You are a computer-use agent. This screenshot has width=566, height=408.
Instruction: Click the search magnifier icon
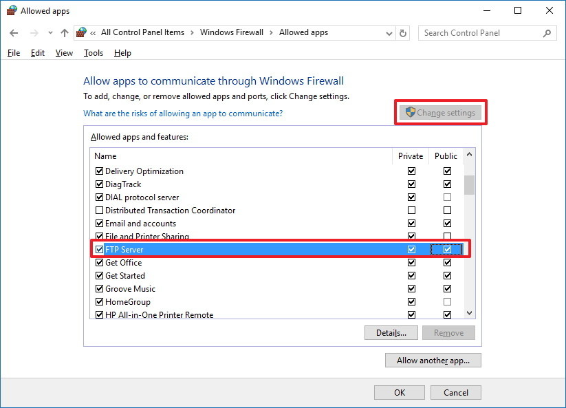click(x=546, y=32)
